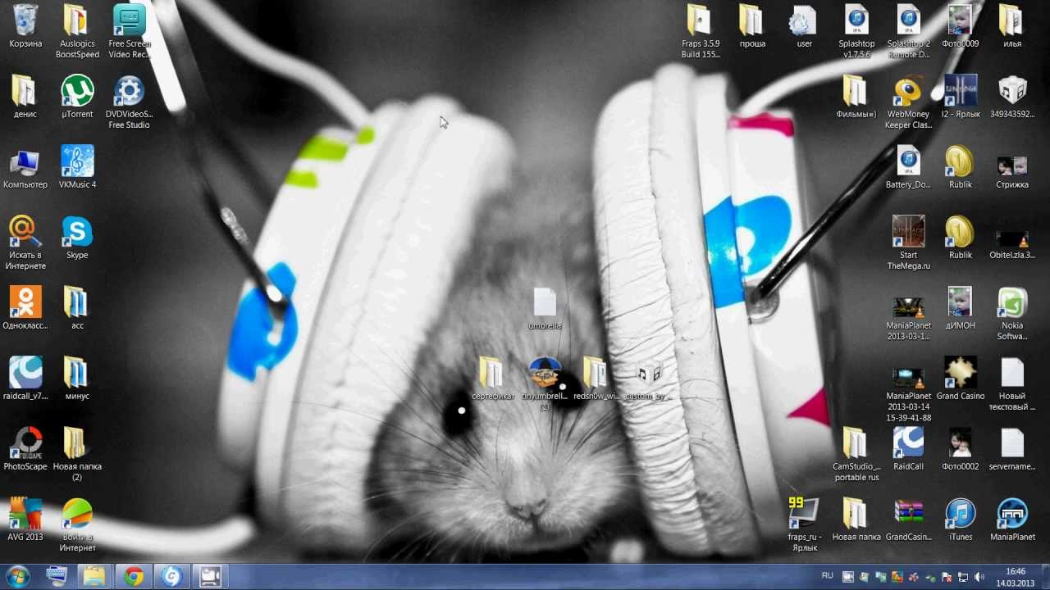Open the redsn0w_wi folder
The image size is (1050, 590).
596,379
